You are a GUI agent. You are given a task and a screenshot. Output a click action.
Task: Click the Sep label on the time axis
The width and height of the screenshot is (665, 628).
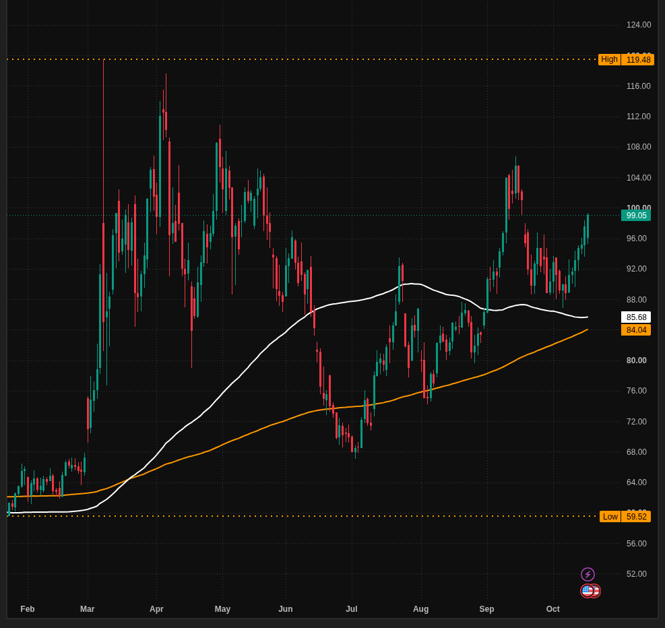486,609
